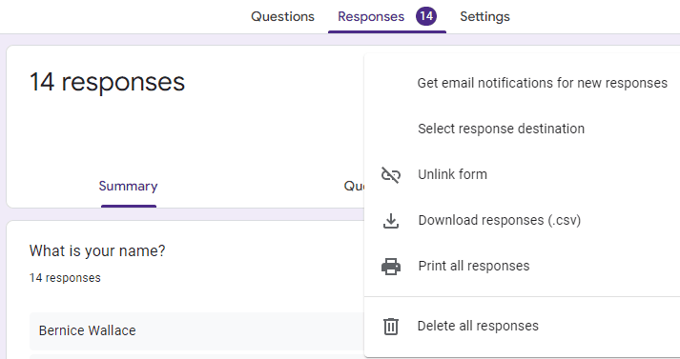
Task: Click the large '14 responses' heading
Action: point(107,82)
